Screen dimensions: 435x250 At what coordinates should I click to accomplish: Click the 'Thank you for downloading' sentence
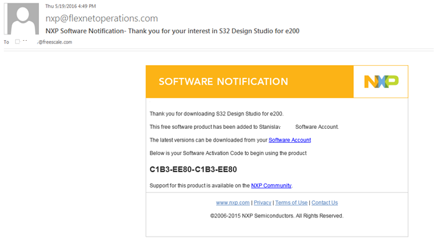[x=216, y=114]
